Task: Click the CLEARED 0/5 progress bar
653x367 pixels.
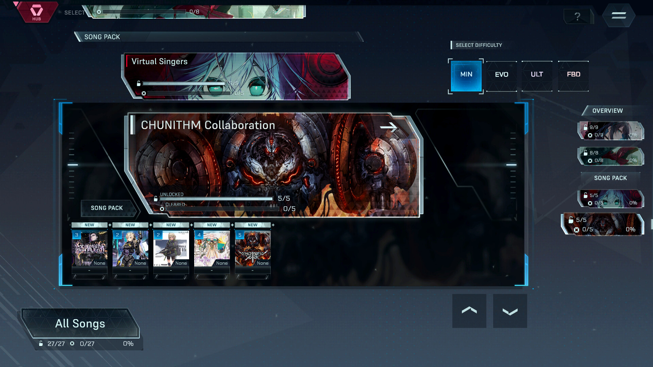Action: (222, 209)
